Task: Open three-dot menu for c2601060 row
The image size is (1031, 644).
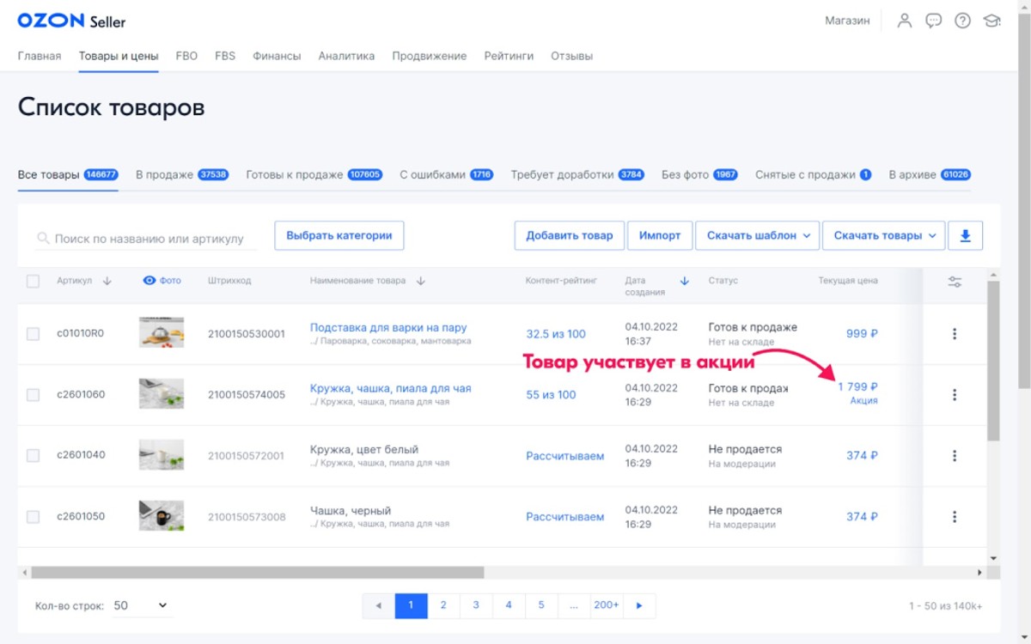Action: pos(955,395)
